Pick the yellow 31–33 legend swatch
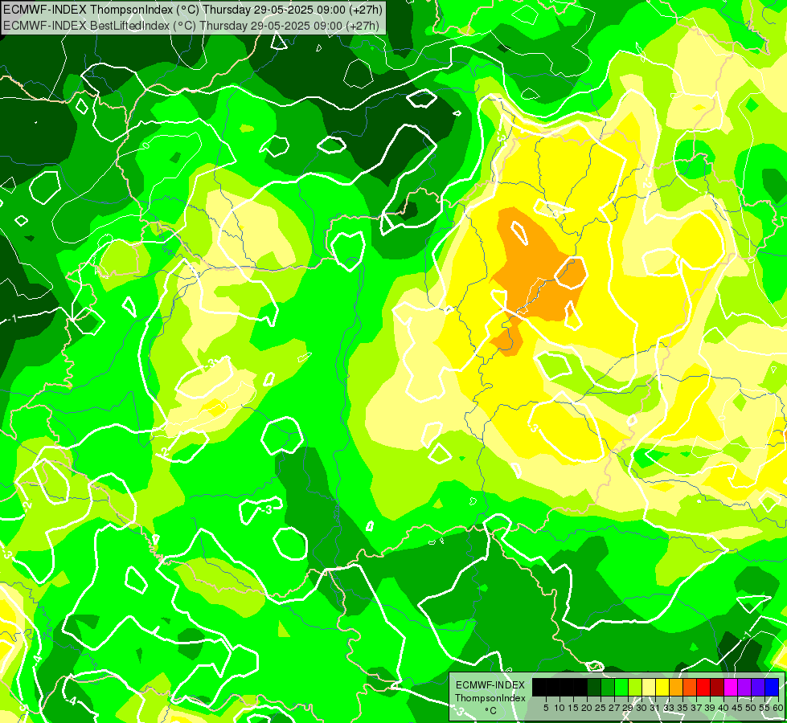Image resolution: width=787 pixels, height=723 pixels. 662,687
